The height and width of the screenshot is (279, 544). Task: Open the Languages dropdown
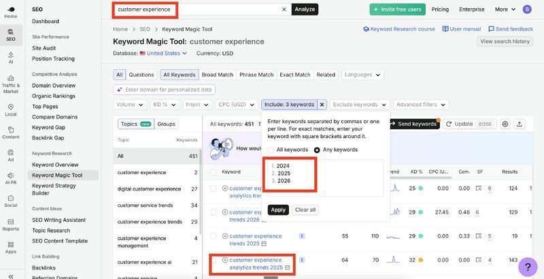[362, 75]
